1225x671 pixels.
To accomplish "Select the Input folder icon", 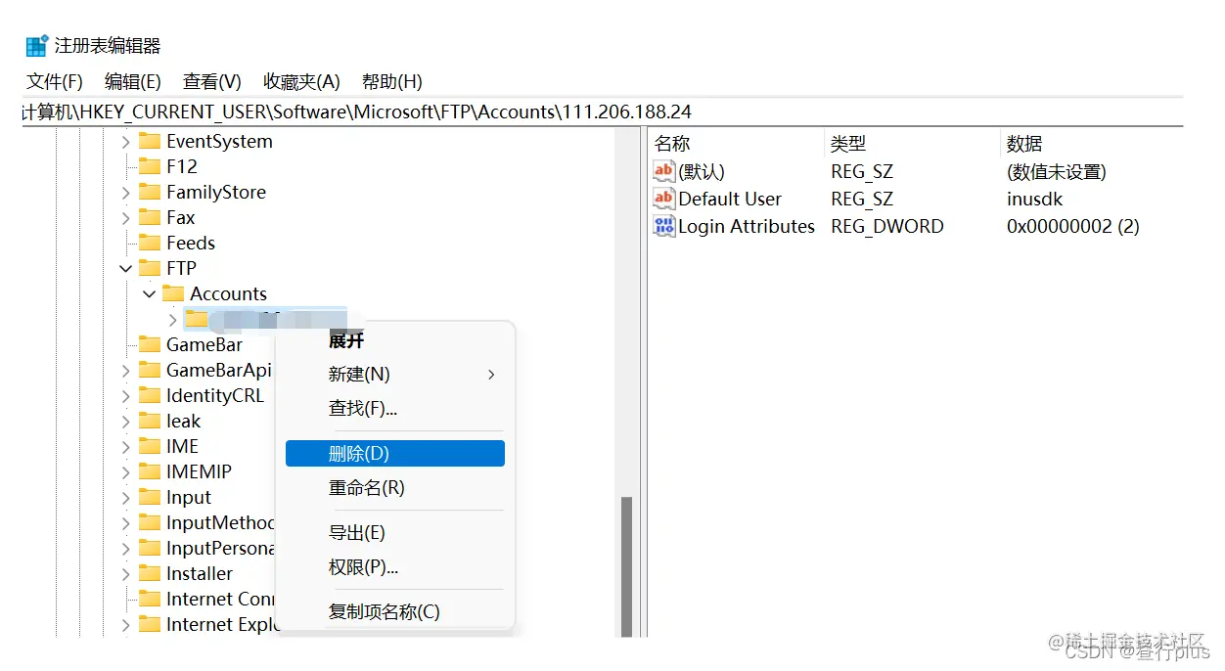I will 150,497.
